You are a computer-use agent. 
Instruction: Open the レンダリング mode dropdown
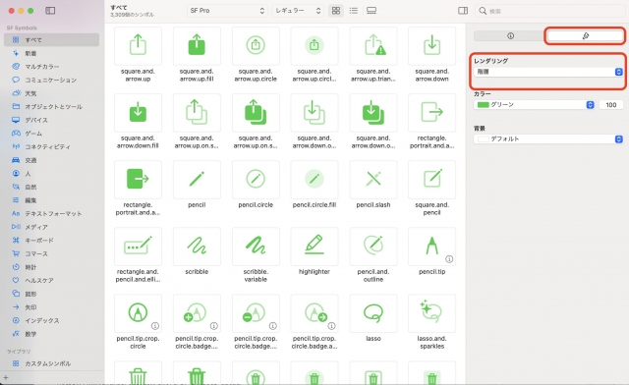click(548, 72)
